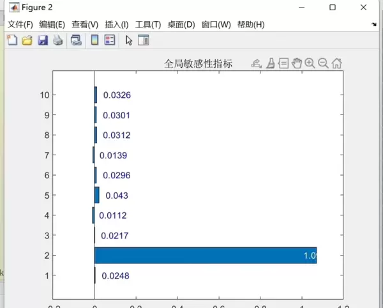Enable the Zoom Out magnifier tool
Viewport: 383px width, 308px height.
323,63
